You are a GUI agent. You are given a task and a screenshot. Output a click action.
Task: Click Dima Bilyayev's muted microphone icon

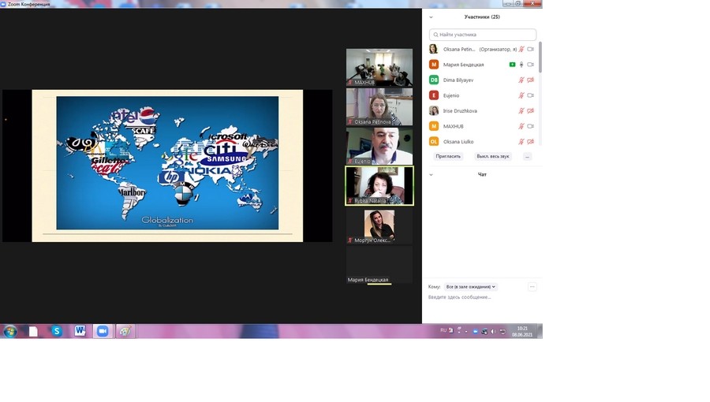tap(521, 80)
